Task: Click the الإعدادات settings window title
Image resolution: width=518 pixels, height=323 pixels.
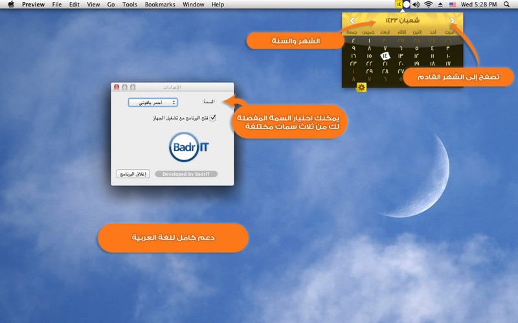Action: [172, 87]
